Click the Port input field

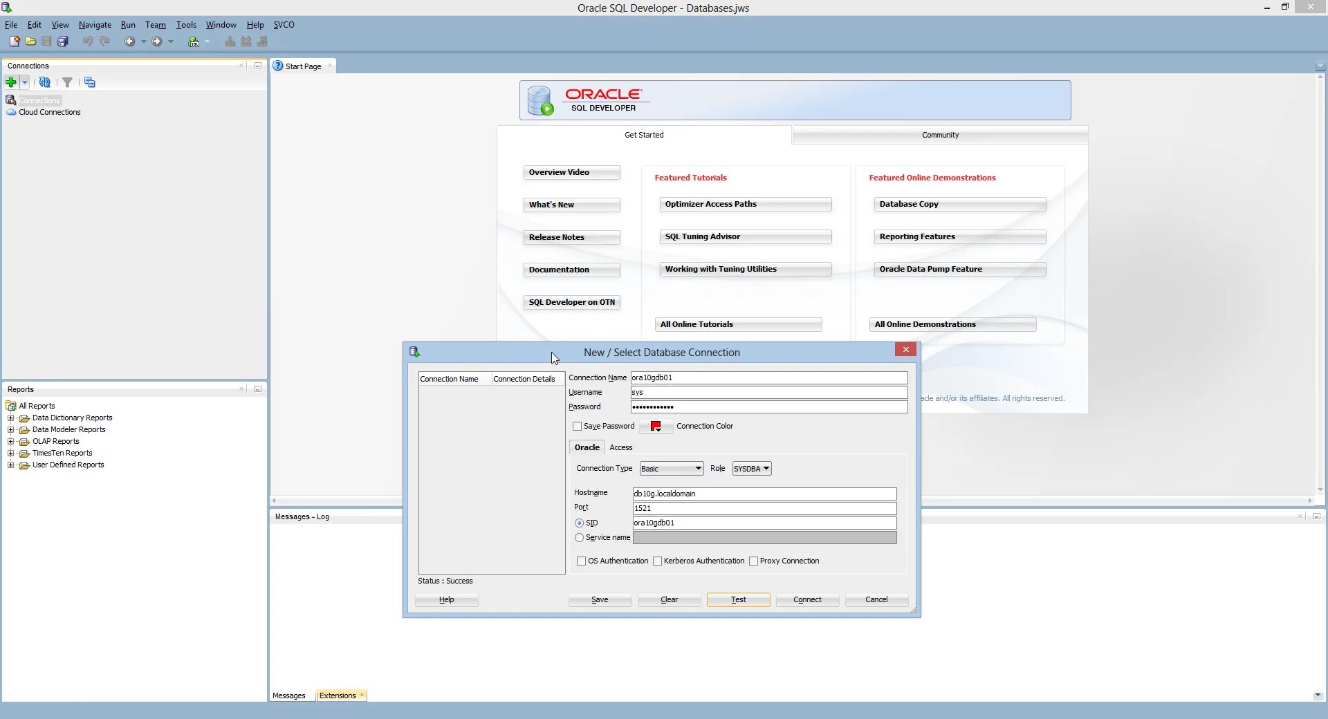coord(764,508)
